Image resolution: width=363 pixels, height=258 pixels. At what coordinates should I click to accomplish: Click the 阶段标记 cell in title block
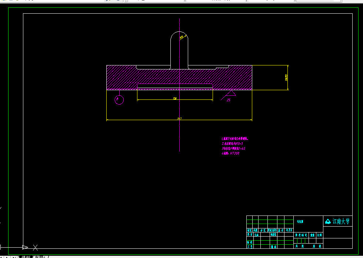(x=301, y=235)
